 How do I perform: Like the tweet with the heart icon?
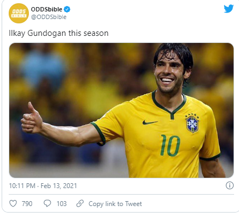click(x=13, y=203)
